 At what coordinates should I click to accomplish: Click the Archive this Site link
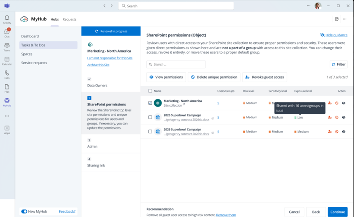click(98, 65)
